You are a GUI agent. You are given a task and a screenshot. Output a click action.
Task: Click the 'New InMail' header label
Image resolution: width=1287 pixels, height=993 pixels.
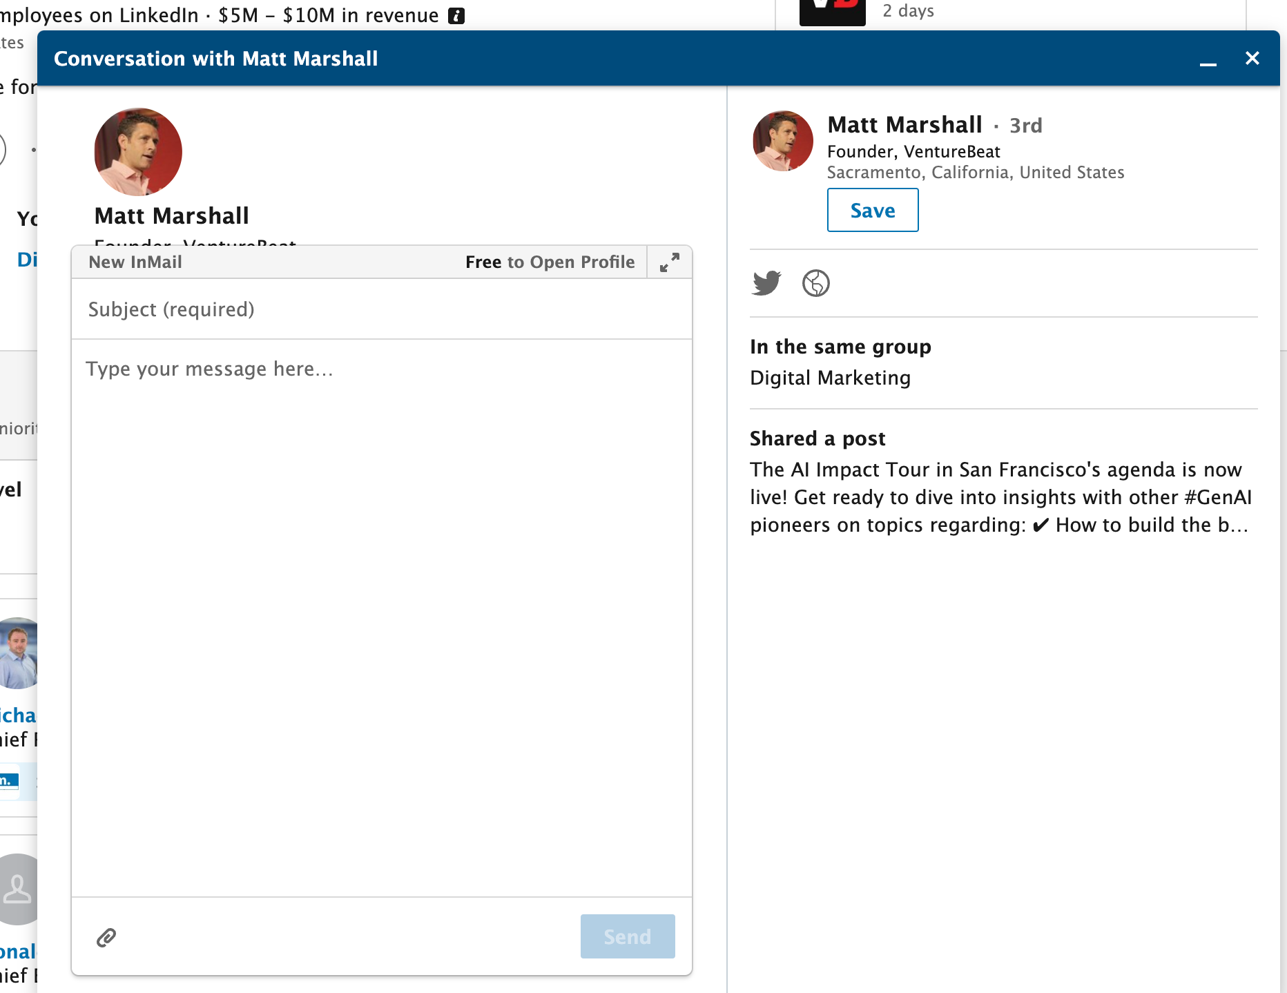[135, 262]
